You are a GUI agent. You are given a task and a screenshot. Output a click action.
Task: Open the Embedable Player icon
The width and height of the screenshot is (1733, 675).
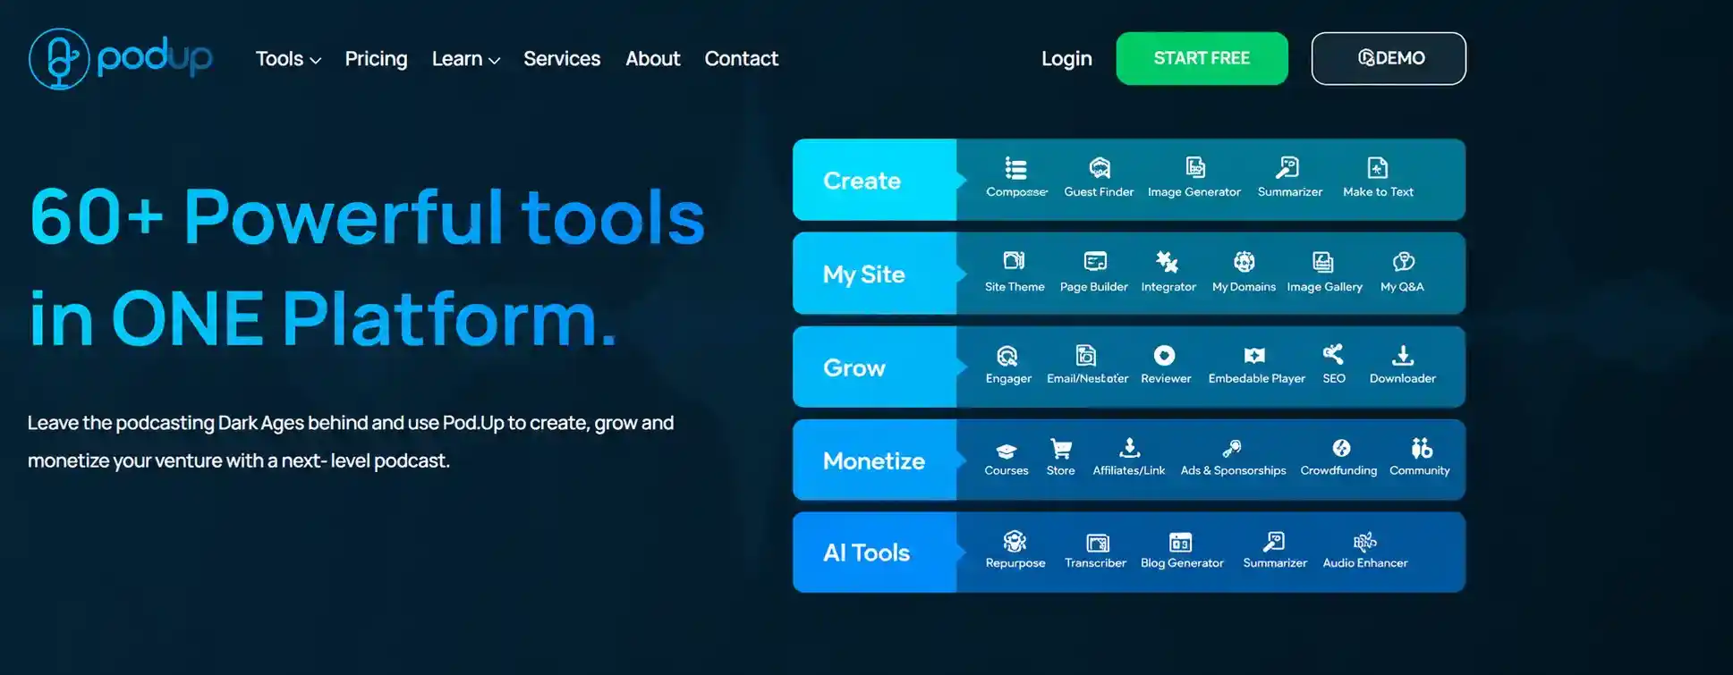tap(1255, 356)
